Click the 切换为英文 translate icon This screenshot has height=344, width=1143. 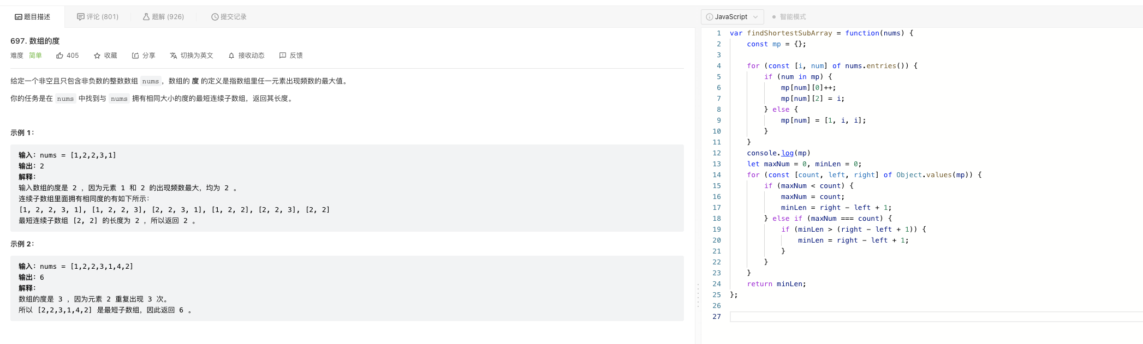pyautogui.click(x=174, y=56)
